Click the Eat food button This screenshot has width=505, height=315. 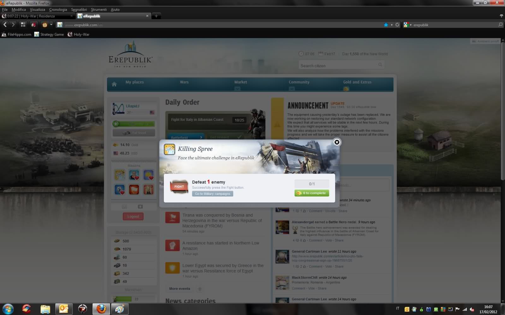tap(134, 133)
